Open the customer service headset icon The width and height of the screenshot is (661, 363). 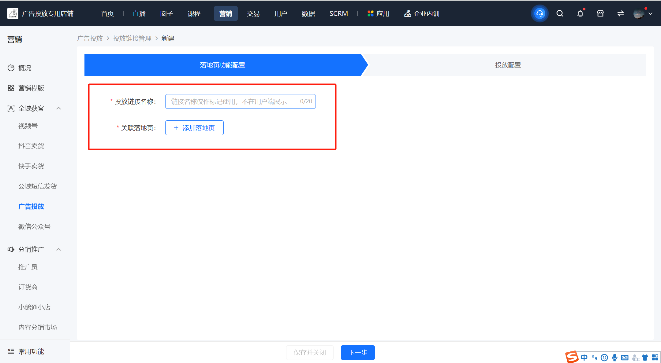point(540,13)
